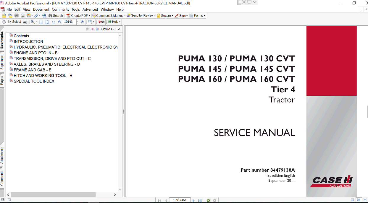Click the bookmarks panel horizontal scrollbar
This screenshot has height=203, width=368.
point(53,195)
